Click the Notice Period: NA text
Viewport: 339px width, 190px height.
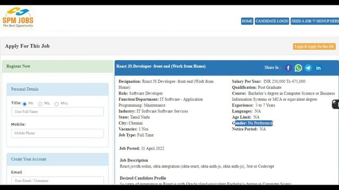pyautogui.click(x=249, y=129)
